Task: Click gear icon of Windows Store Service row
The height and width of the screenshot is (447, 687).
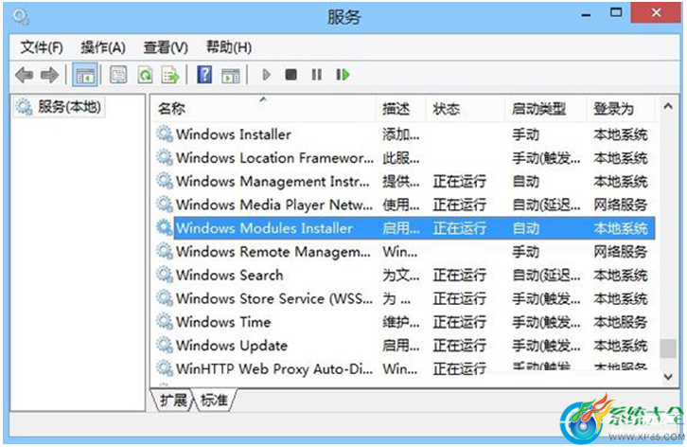Action: point(165,298)
